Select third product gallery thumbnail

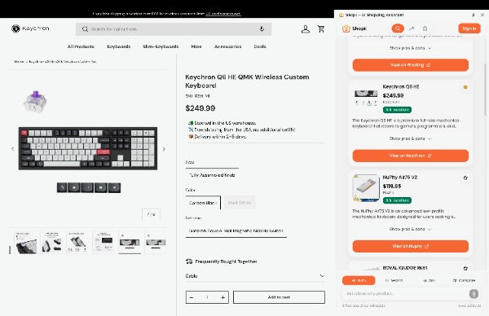[77, 243]
